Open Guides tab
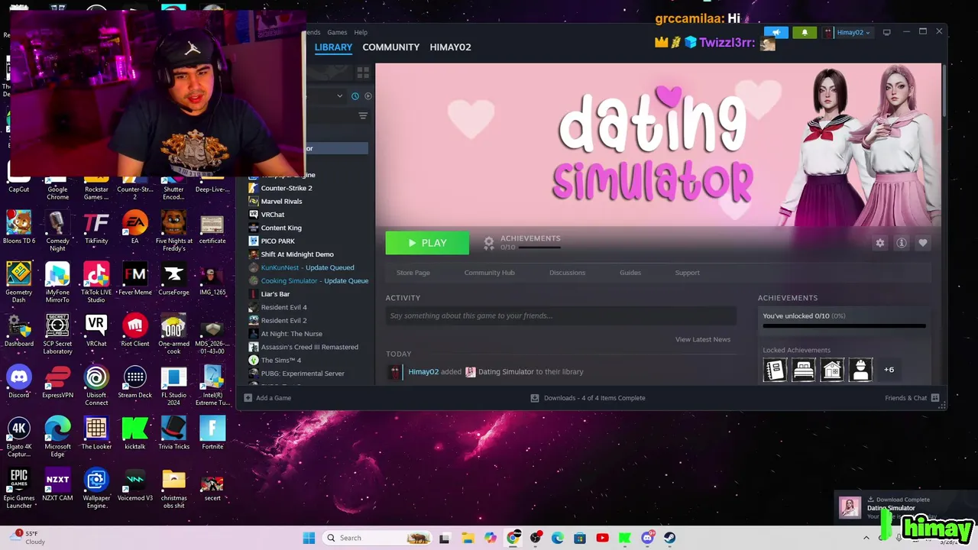Viewport: 978px width, 550px height. [x=630, y=273]
